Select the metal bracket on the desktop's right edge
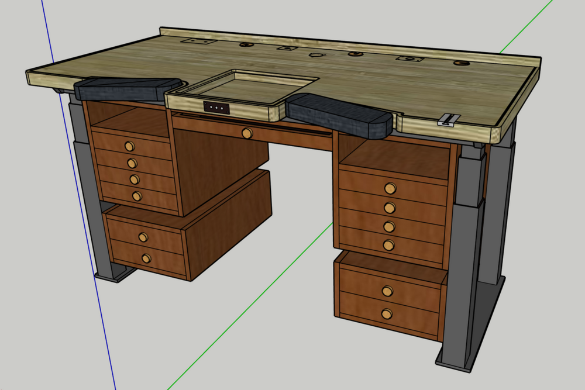This screenshot has height=390, width=585. pos(448,120)
